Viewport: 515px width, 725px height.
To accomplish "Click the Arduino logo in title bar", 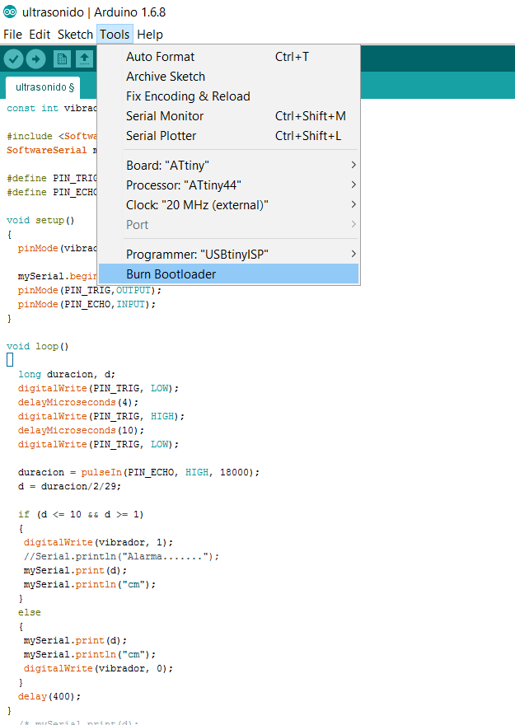I will tap(10, 12).
